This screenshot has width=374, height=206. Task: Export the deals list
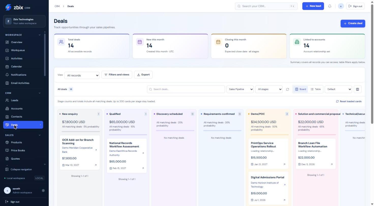tap(143, 75)
